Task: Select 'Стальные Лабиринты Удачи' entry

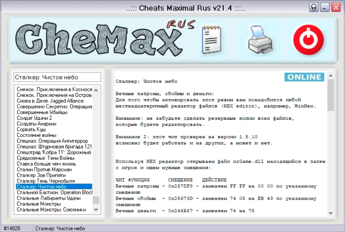Action: pos(54,198)
